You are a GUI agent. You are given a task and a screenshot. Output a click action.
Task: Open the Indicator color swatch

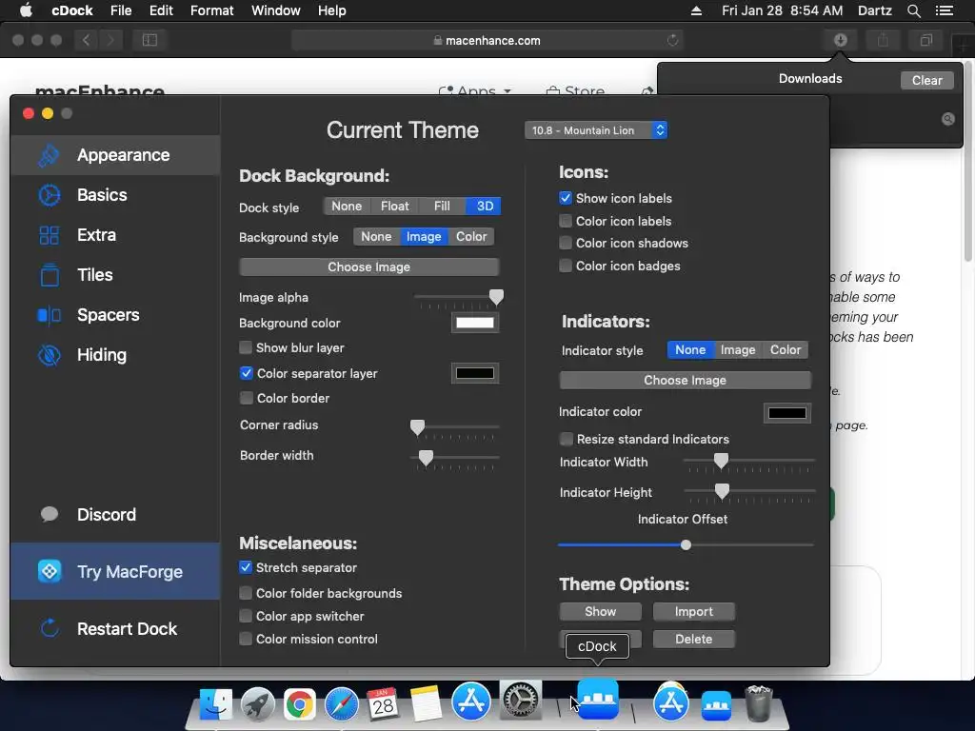tap(787, 413)
